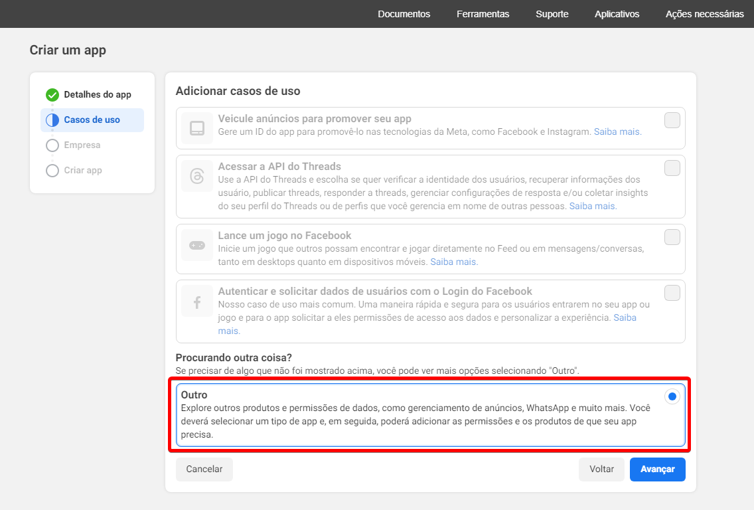Click the Procurando outra coisa? heading
This screenshot has height=510, width=754.
tap(234, 358)
